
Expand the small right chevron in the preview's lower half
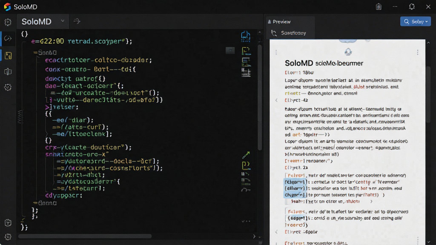pos(371,201)
